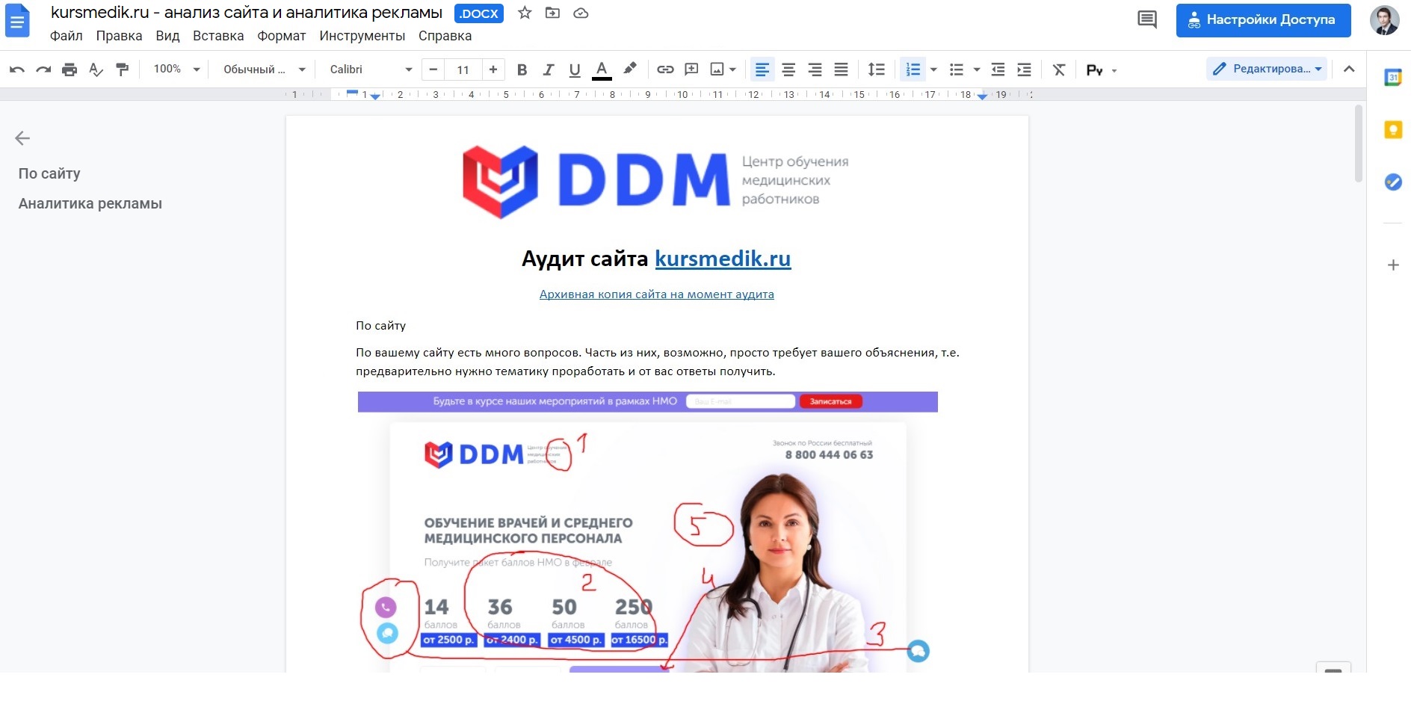Screen dimensions: 1417x704
Task: Enable underline formatting
Action: pos(575,70)
